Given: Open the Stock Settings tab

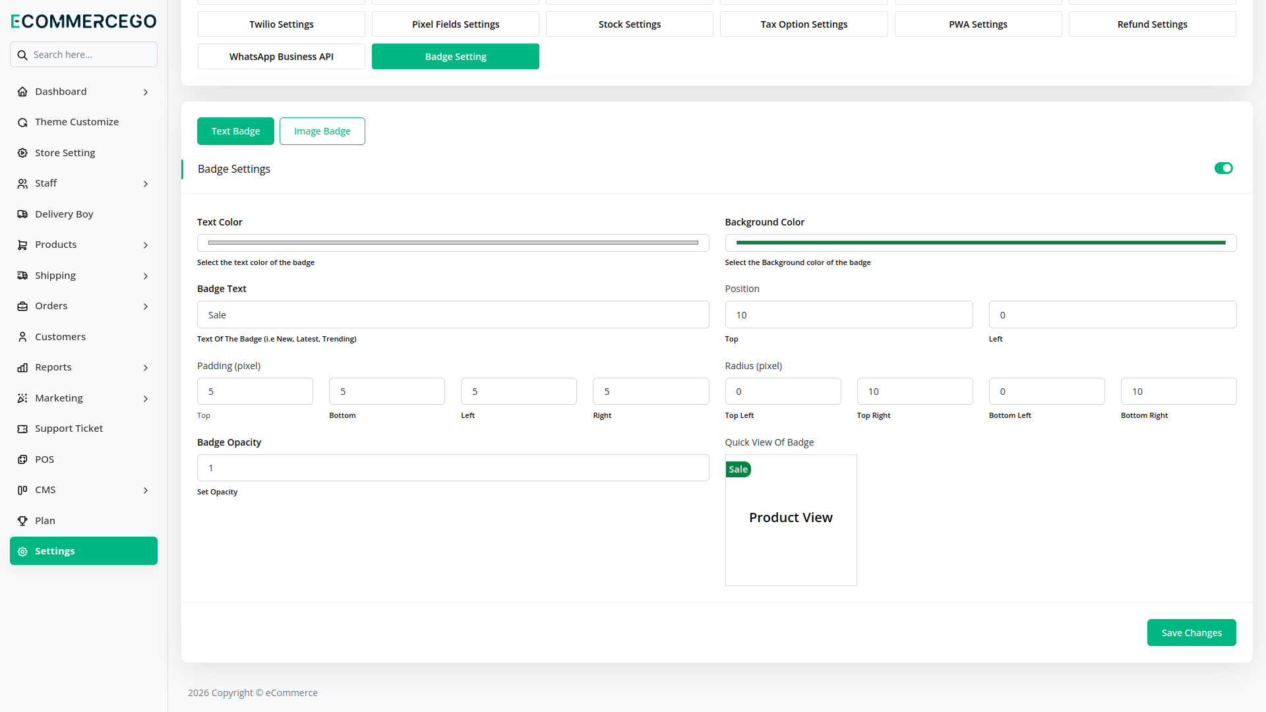Looking at the screenshot, I should [x=630, y=24].
